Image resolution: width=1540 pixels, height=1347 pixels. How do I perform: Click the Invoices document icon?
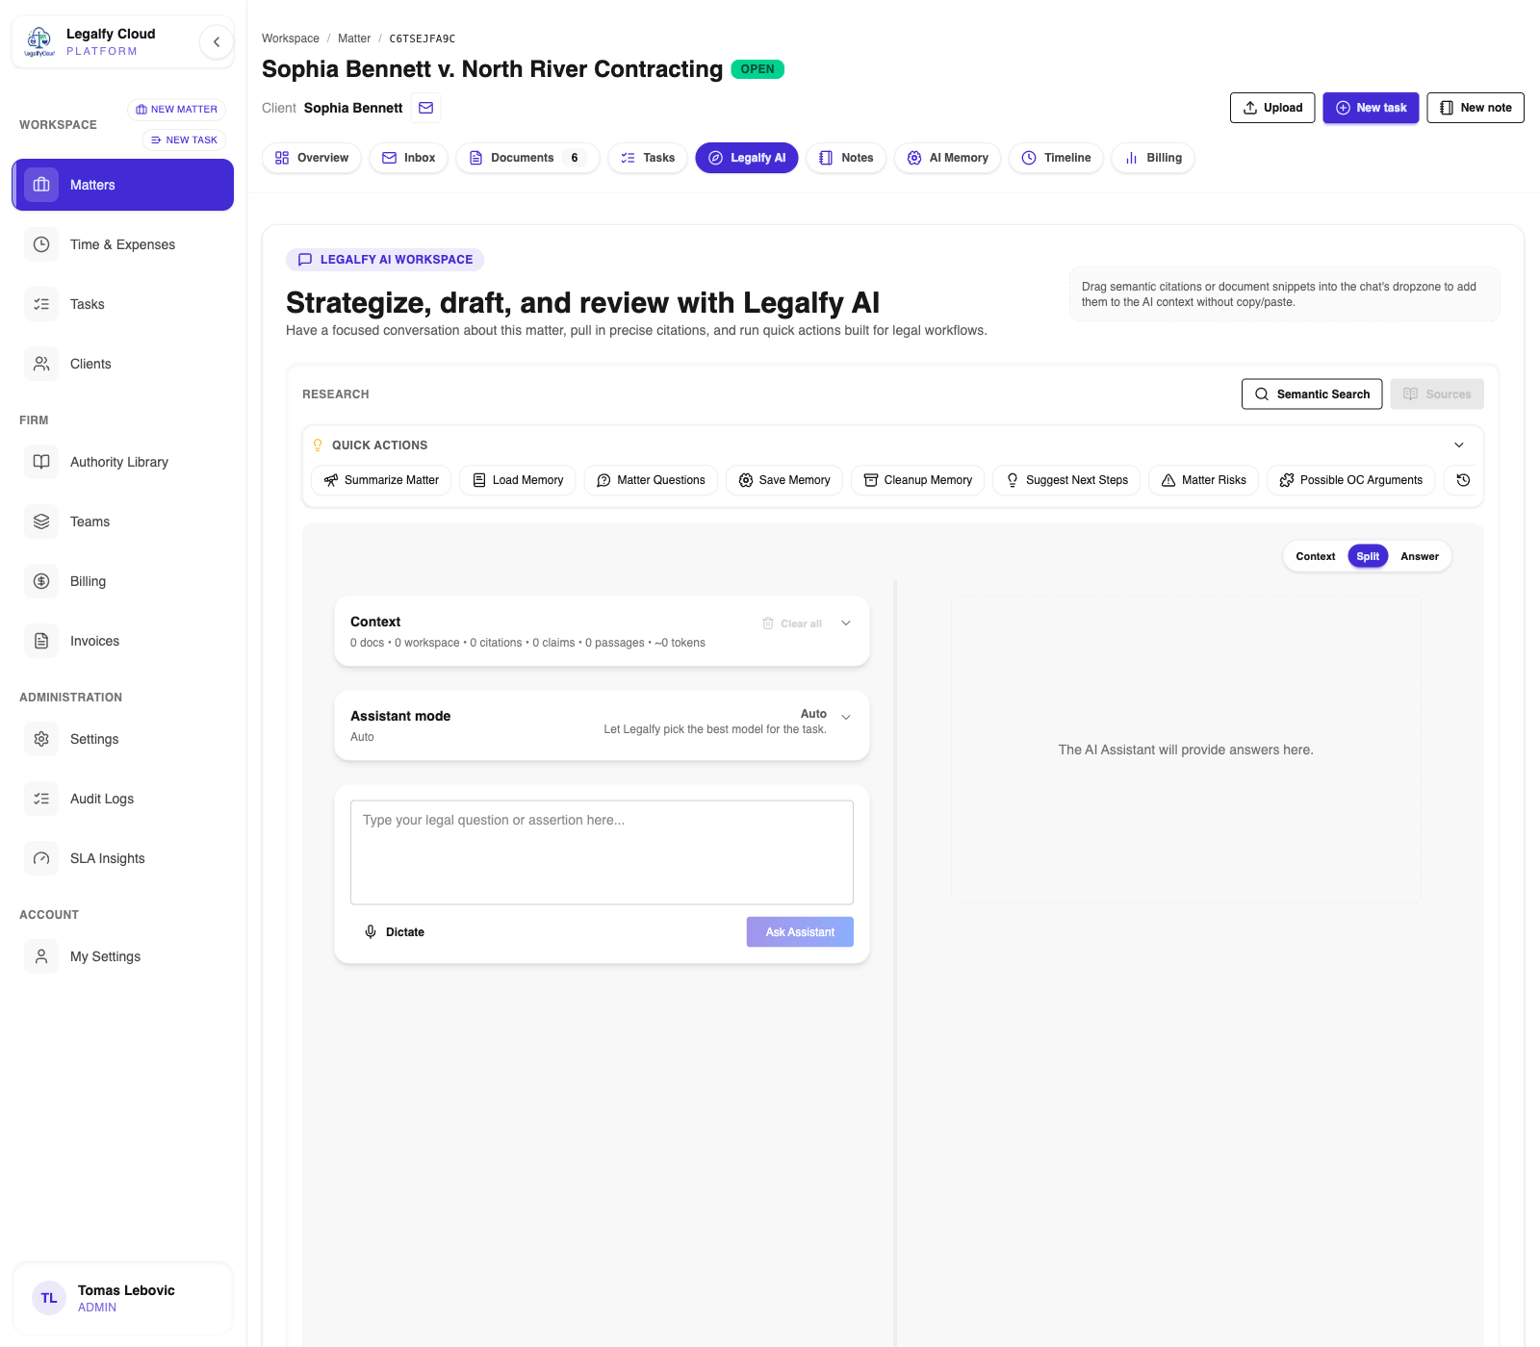[x=41, y=641]
